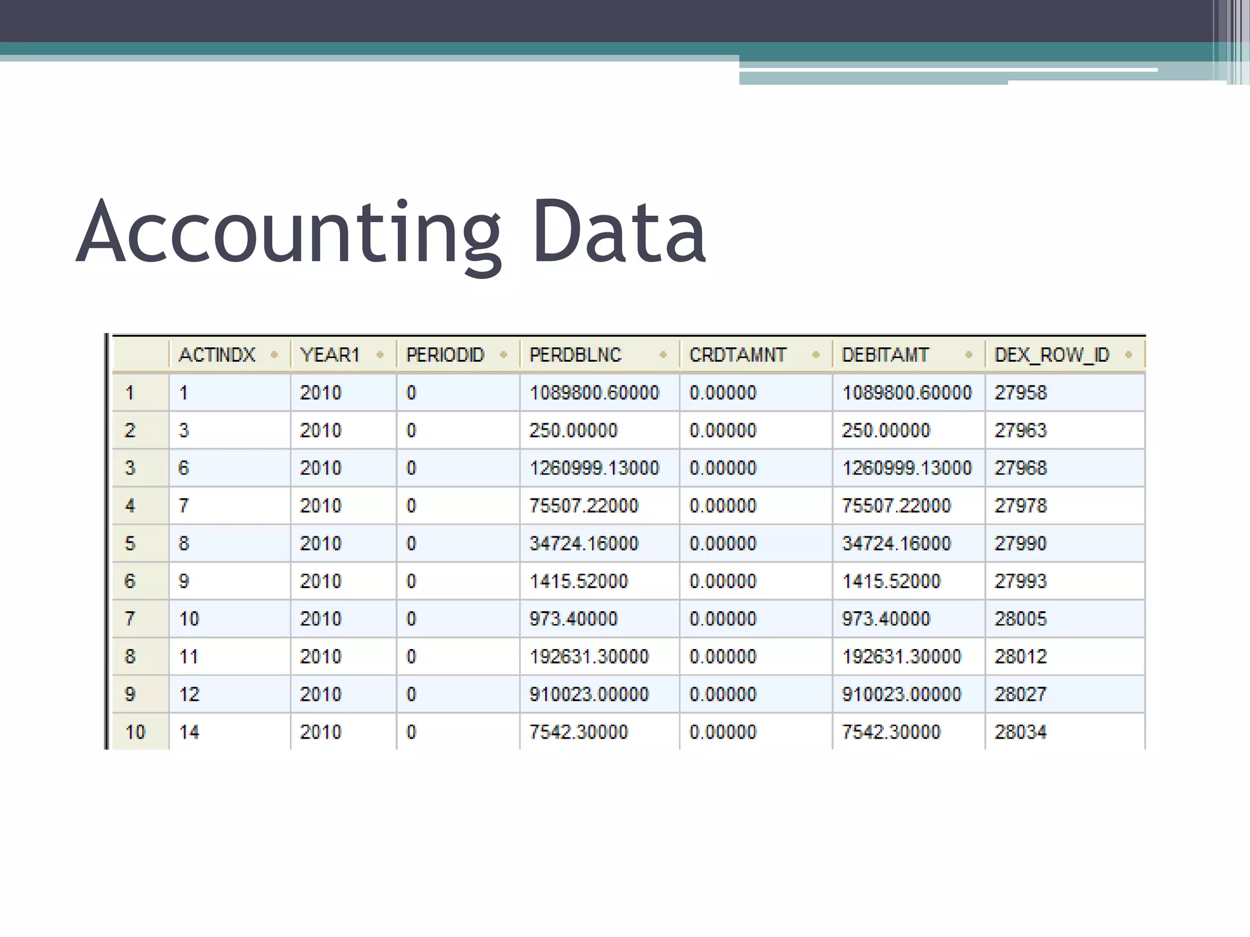Click DEBITAMT cell 910023.00000
Image resolution: width=1250 pixels, height=937 pixels.
click(x=909, y=694)
